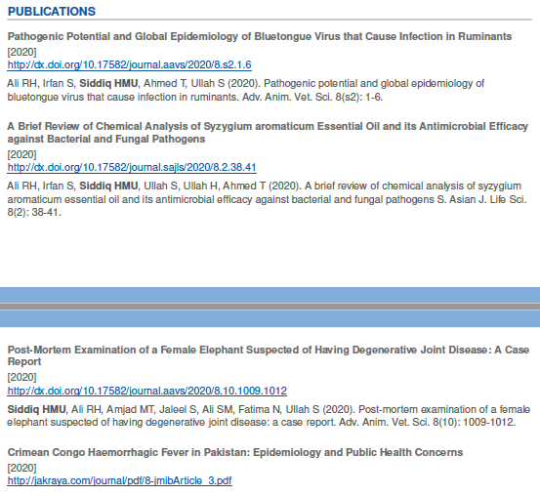This screenshot has width=540, height=496.
Task: Click the bold Siddiq HMU name in the Syzygium citation
Action: pos(108,186)
